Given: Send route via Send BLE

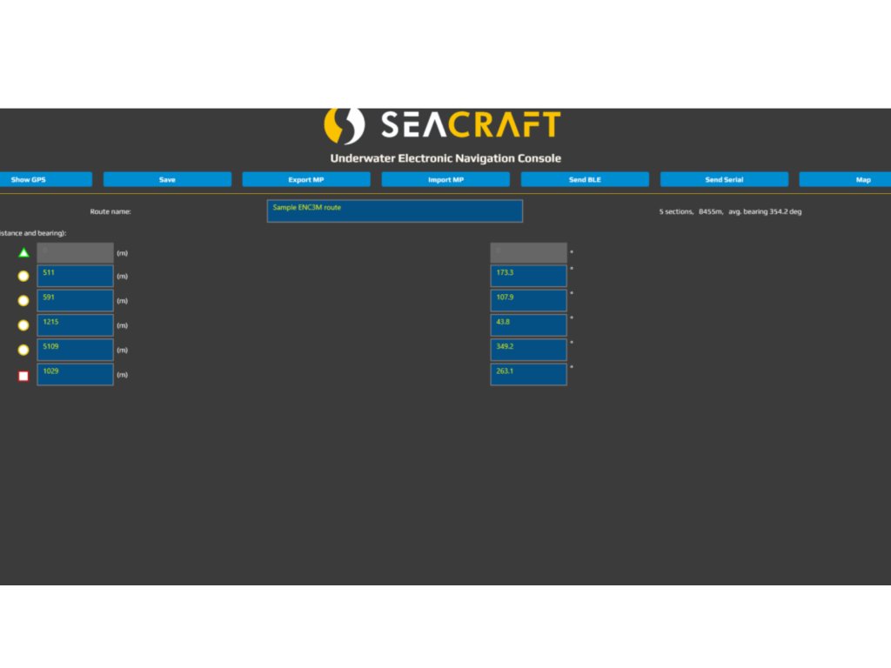Looking at the screenshot, I should 585,179.
